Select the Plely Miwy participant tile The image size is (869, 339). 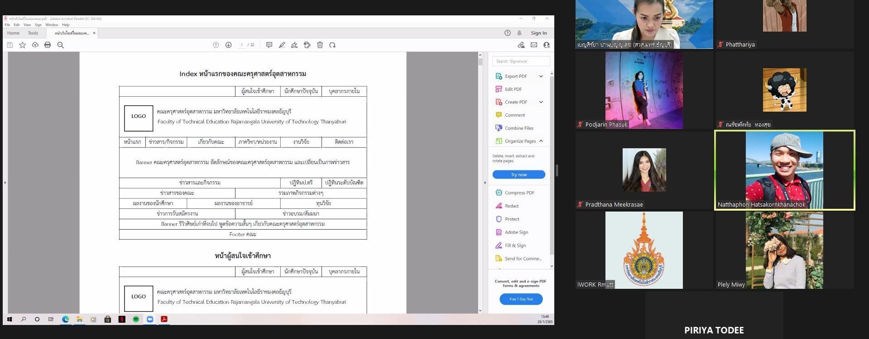(x=784, y=250)
